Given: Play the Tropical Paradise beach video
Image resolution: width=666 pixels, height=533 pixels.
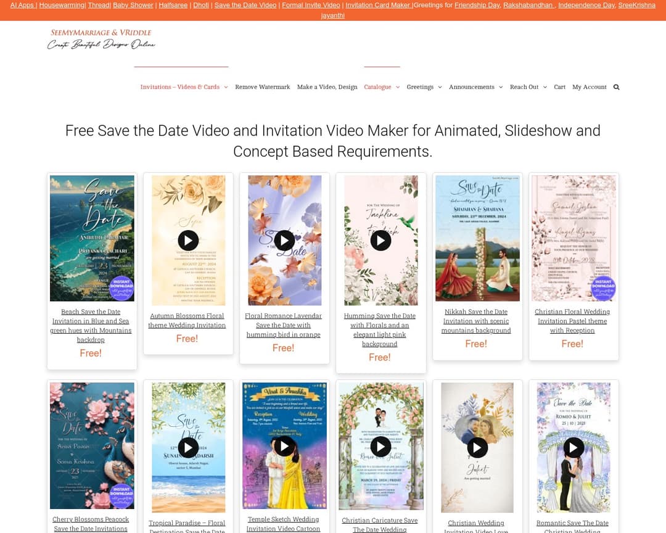Looking at the screenshot, I should tap(188, 447).
